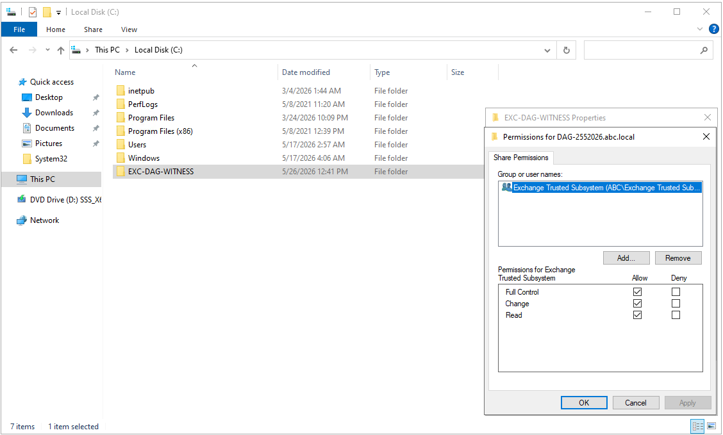Open Pictures in the navigation pane

point(49,144)
